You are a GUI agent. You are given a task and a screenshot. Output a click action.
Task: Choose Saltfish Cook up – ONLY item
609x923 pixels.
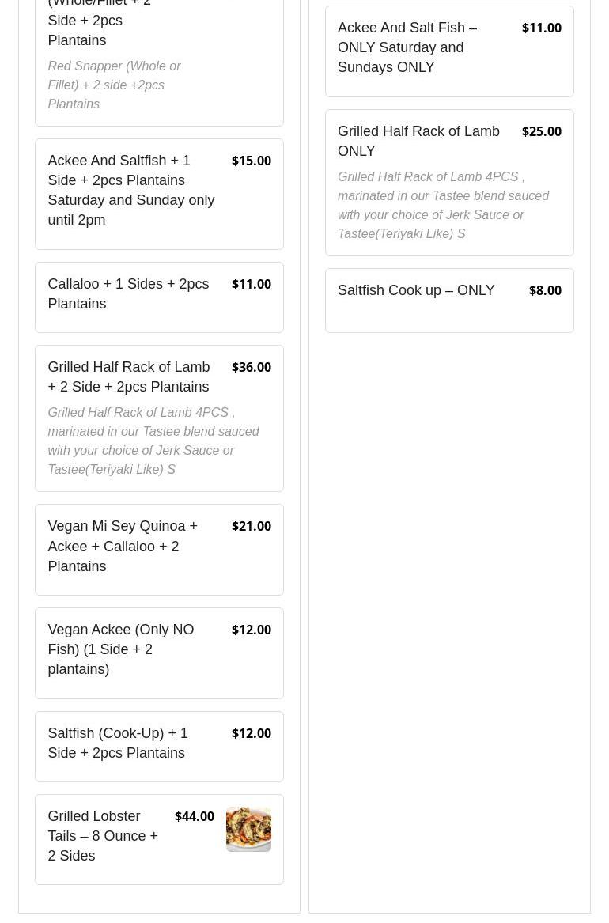[449, 301]
